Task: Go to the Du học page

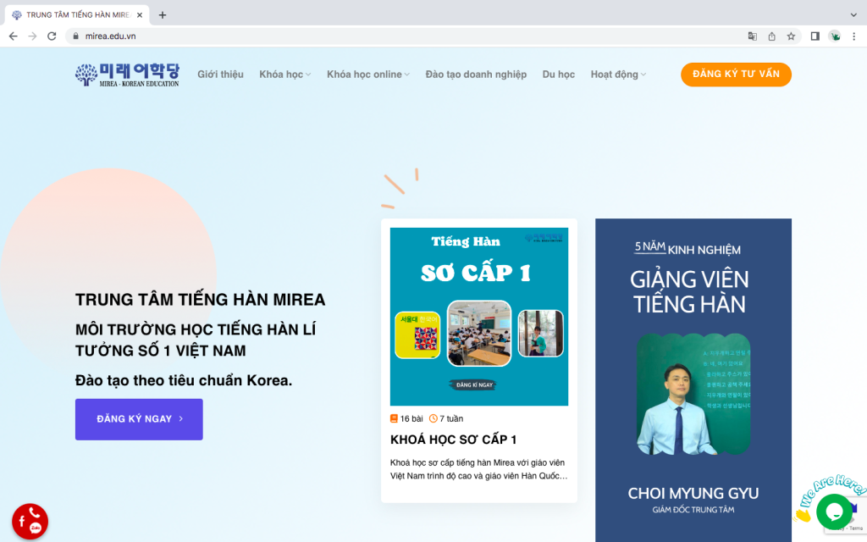Action: coord(558,75)
